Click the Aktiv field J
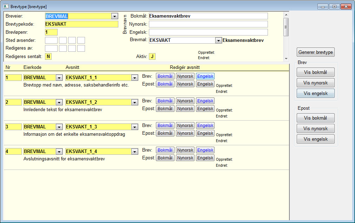The width and height of the screenshot is (355, 223). (152, 57)
